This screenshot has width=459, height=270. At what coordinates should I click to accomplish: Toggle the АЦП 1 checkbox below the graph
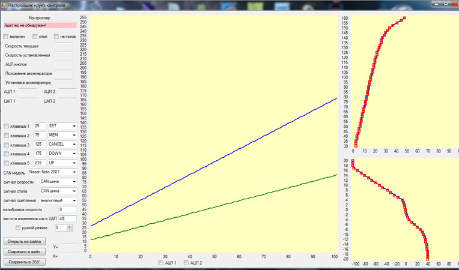point(161,263)
